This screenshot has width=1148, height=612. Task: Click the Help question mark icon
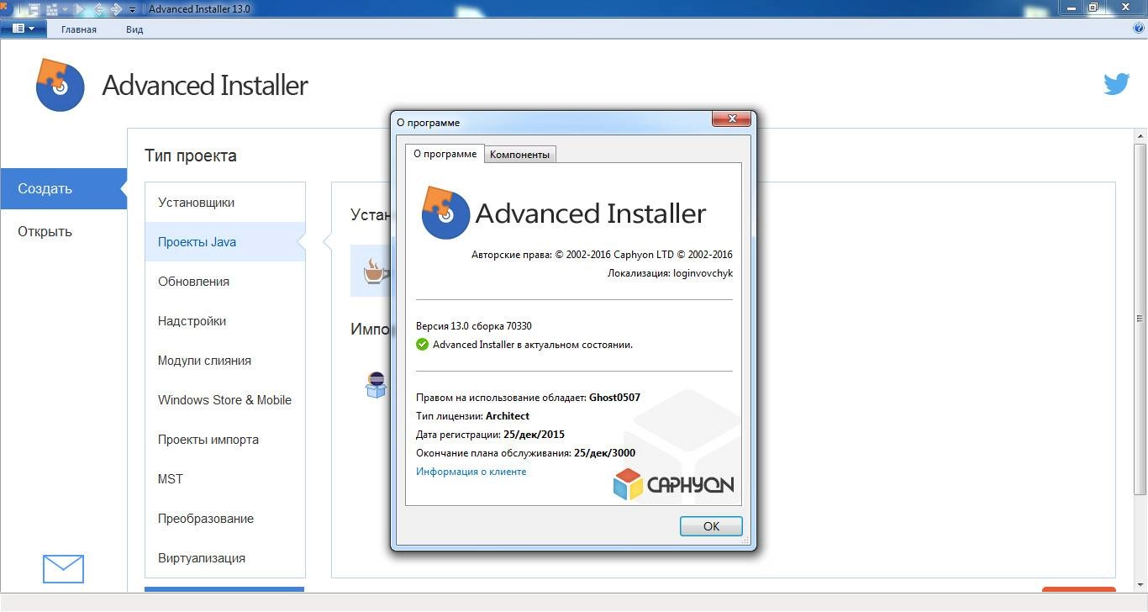coord(1140,29)
